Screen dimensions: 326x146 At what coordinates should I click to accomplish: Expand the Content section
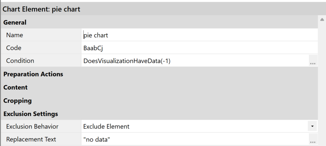[15, 88]
